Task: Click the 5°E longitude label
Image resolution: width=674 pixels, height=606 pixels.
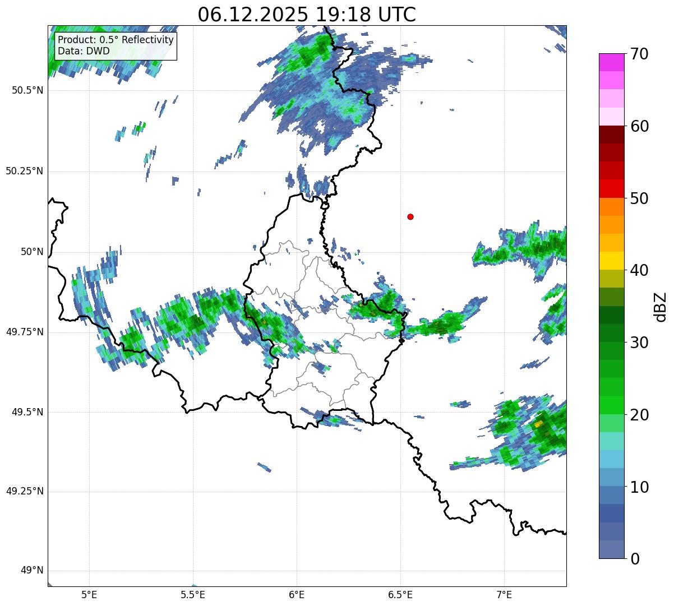Action: coord(89,594)
